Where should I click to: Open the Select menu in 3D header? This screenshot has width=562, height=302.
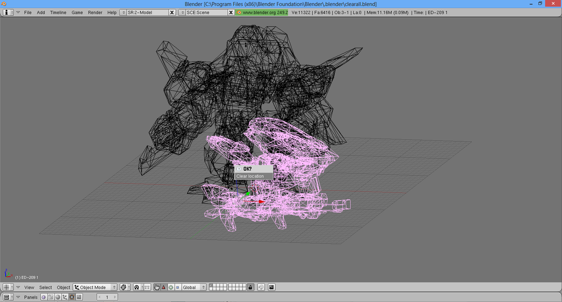point(46,287)
